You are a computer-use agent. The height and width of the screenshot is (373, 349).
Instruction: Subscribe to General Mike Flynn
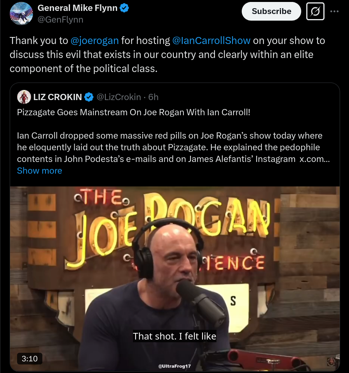pos(271,11)
